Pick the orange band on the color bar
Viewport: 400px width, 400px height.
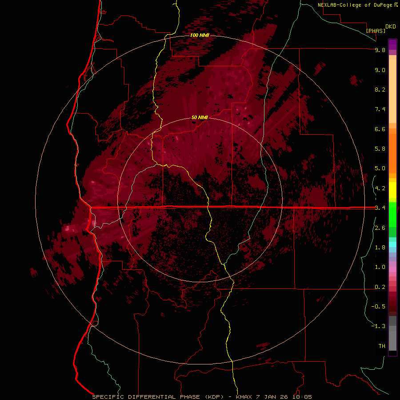coord(392,153)
